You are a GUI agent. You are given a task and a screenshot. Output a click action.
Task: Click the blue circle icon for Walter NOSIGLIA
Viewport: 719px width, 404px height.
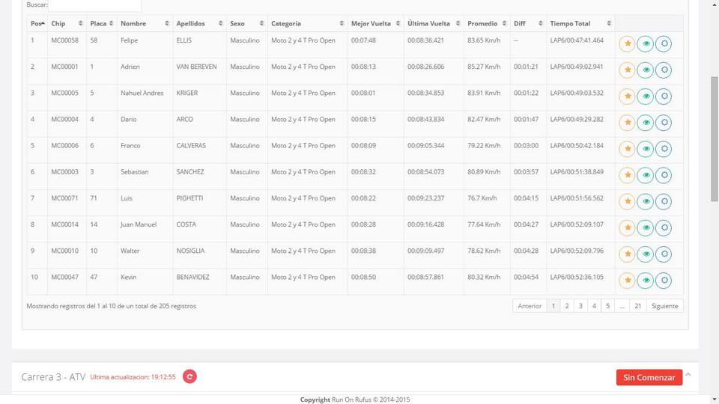click(664, 254)
